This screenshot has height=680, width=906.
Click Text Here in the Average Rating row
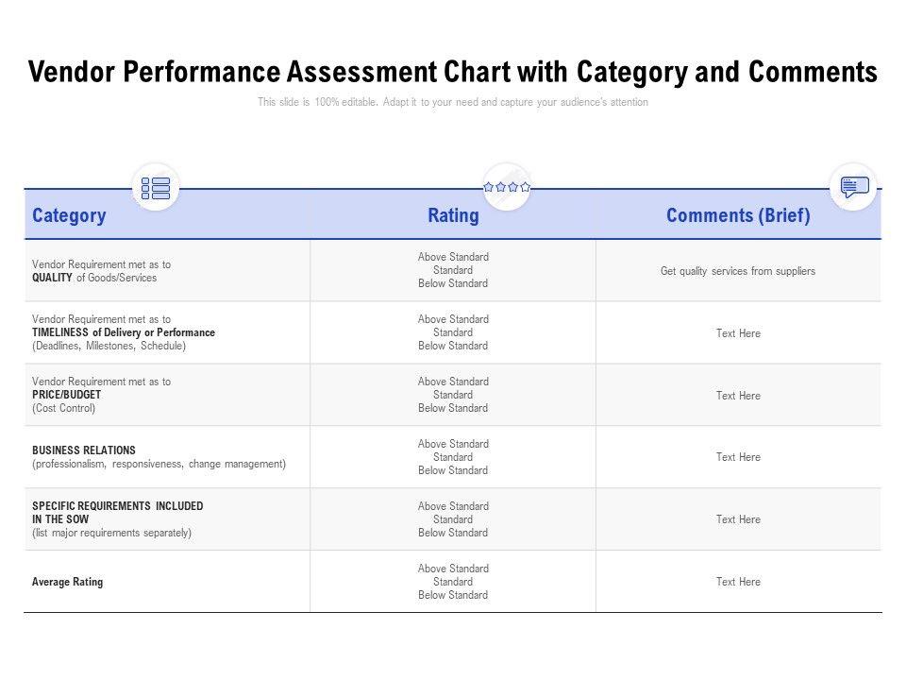(x=738, y=582)
